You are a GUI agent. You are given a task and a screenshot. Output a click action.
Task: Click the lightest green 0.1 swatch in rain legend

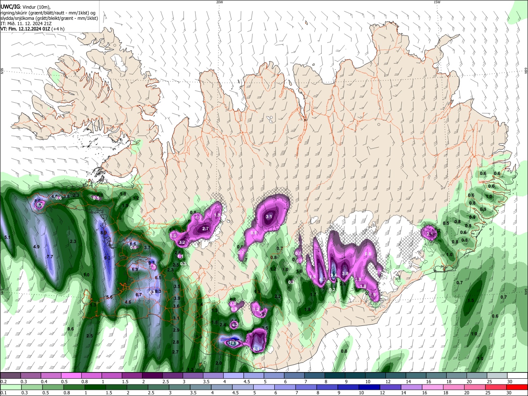coord(10,387)
